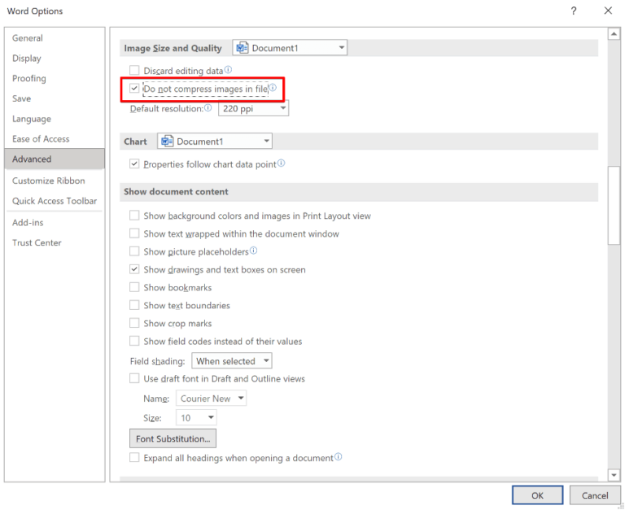Switch to the Proofing category
625x510 pixels.
(29, 79)
